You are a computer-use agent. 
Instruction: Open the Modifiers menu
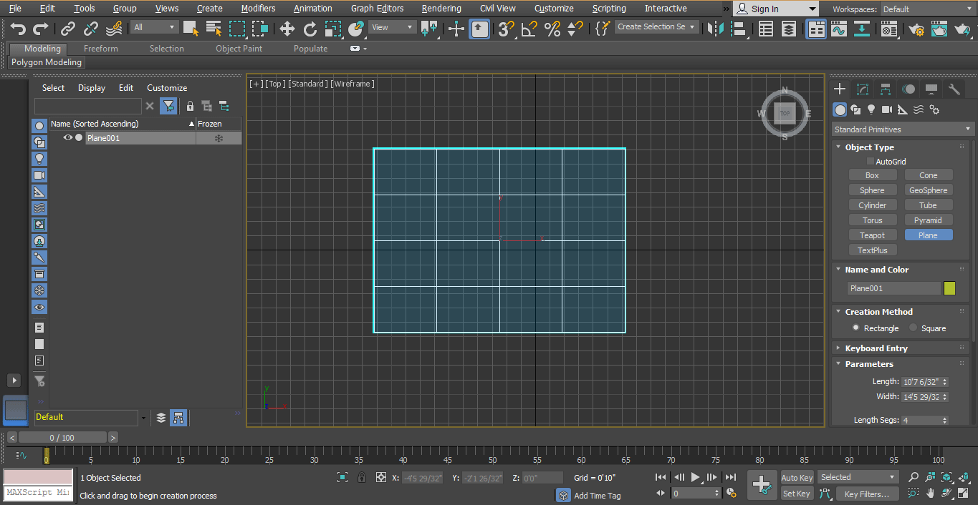(258, 9)
